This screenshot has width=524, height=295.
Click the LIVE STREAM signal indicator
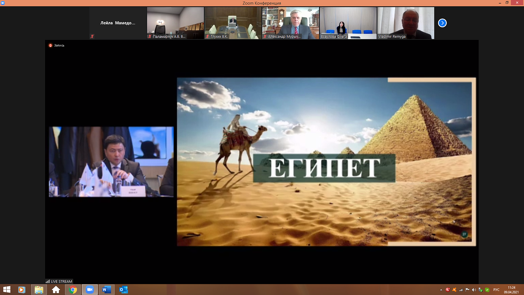(x=59, y=281)
